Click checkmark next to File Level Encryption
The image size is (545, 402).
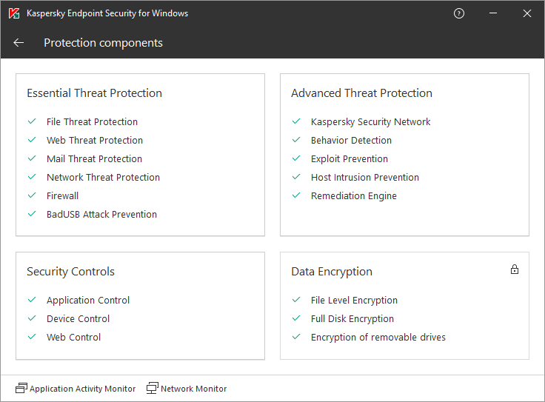coord(296,300)
